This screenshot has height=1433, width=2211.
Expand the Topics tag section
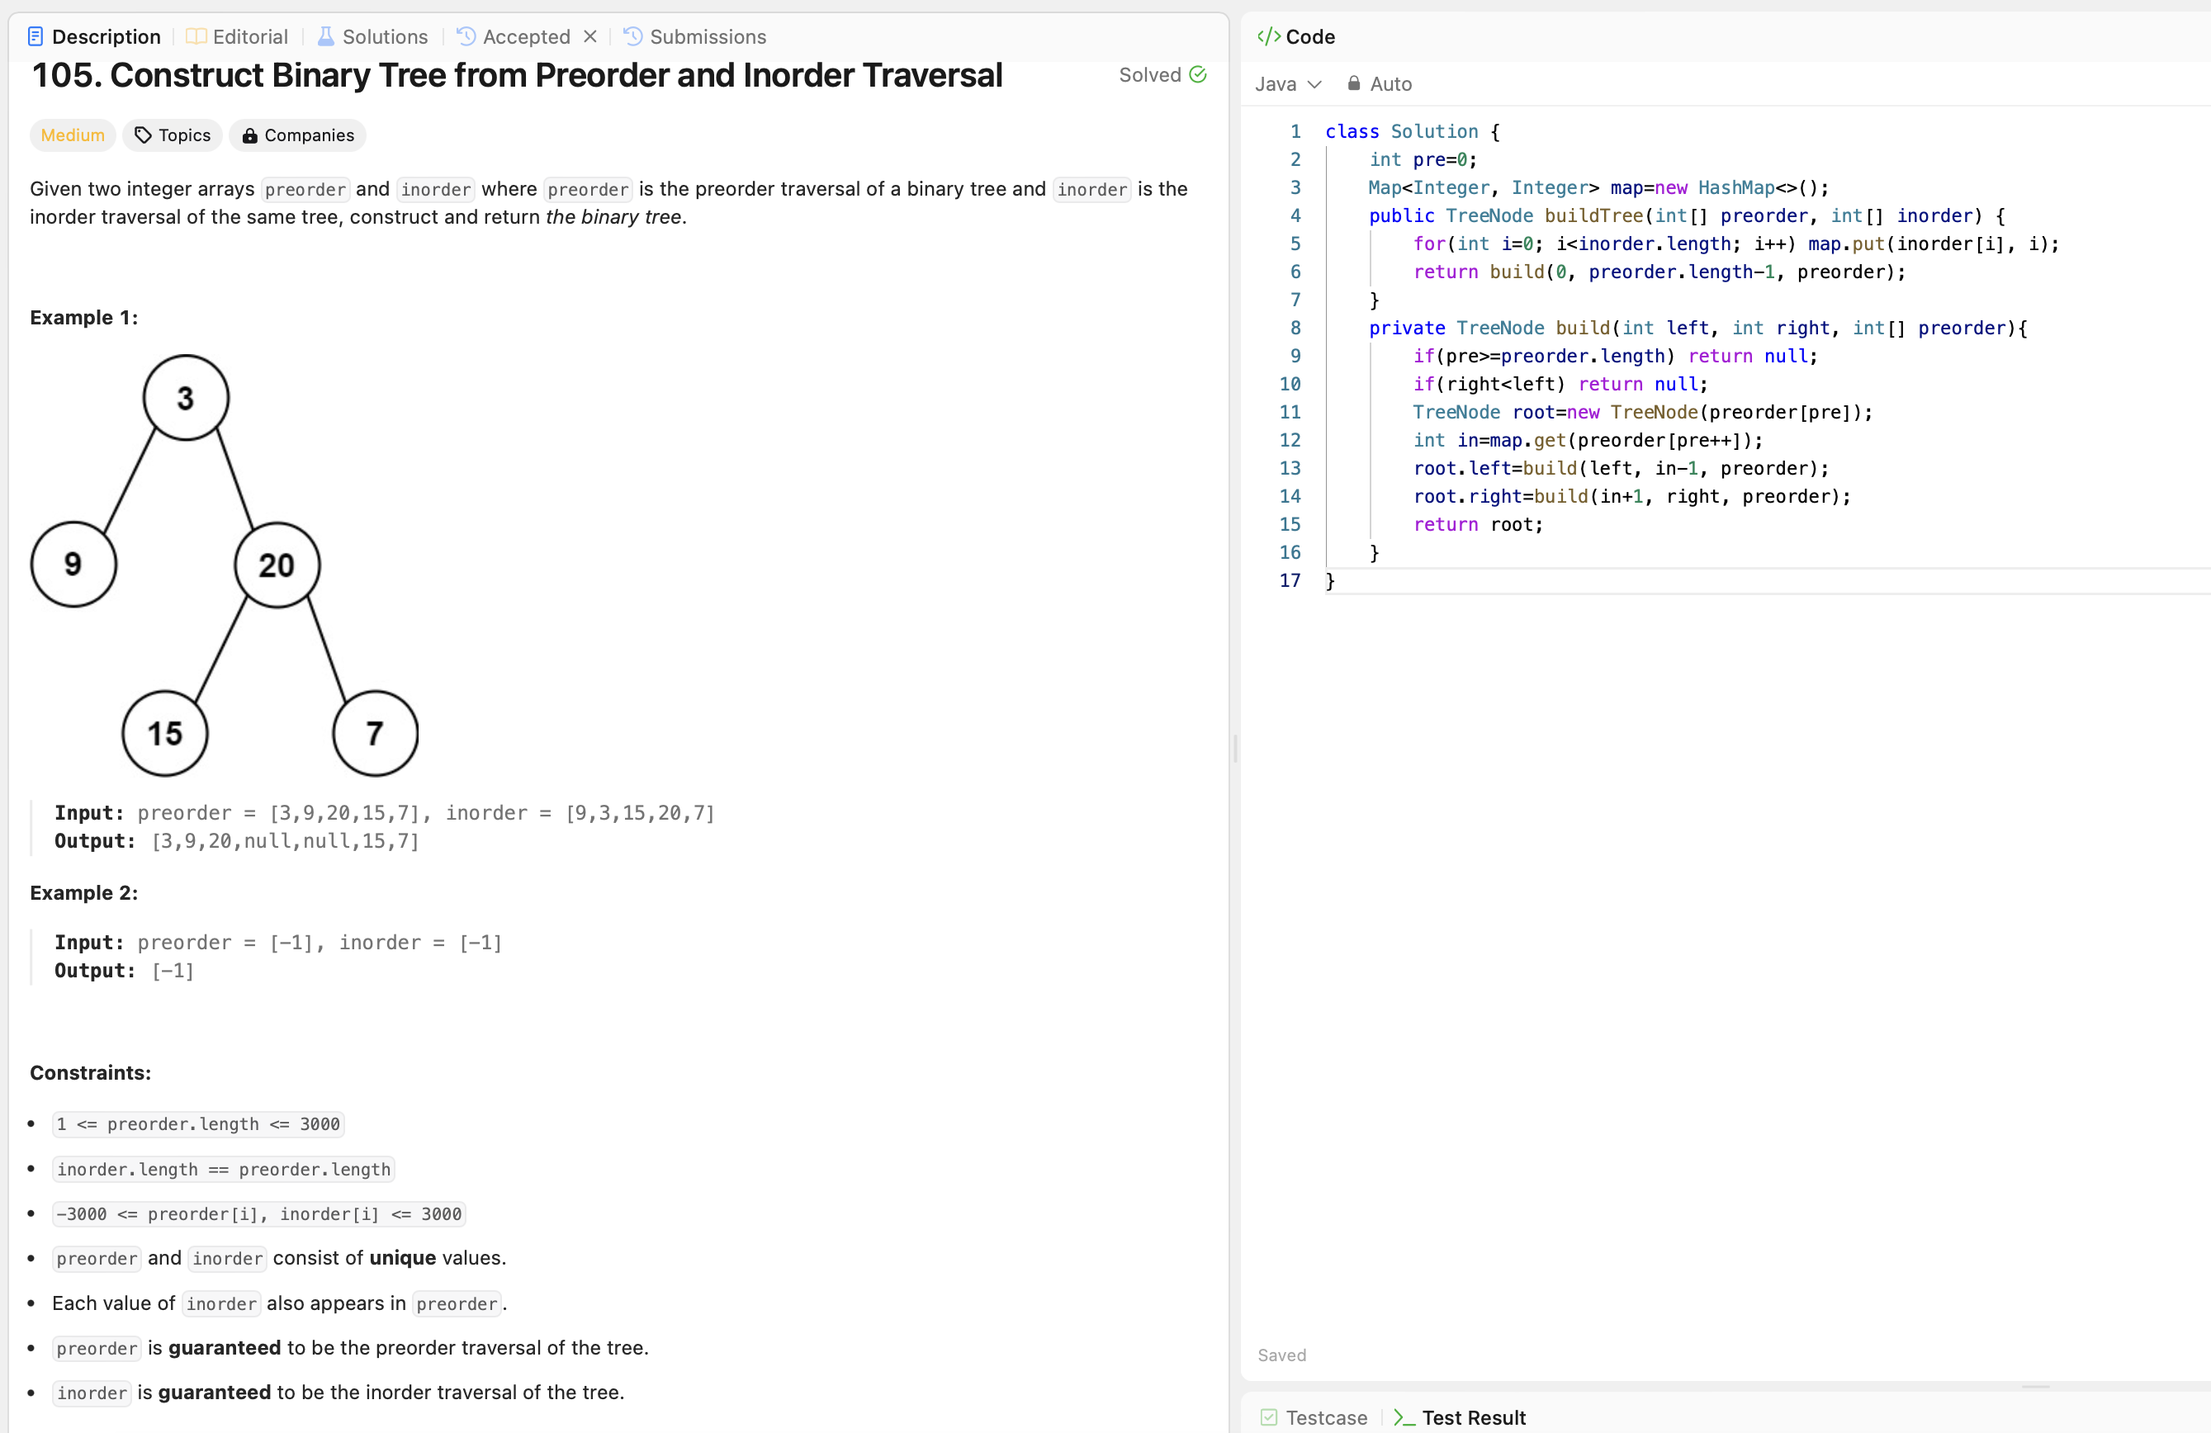pyautogui.click(x=173, y=135)
